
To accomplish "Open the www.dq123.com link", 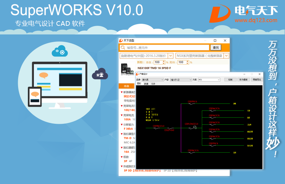I will (x=256, y=20).
